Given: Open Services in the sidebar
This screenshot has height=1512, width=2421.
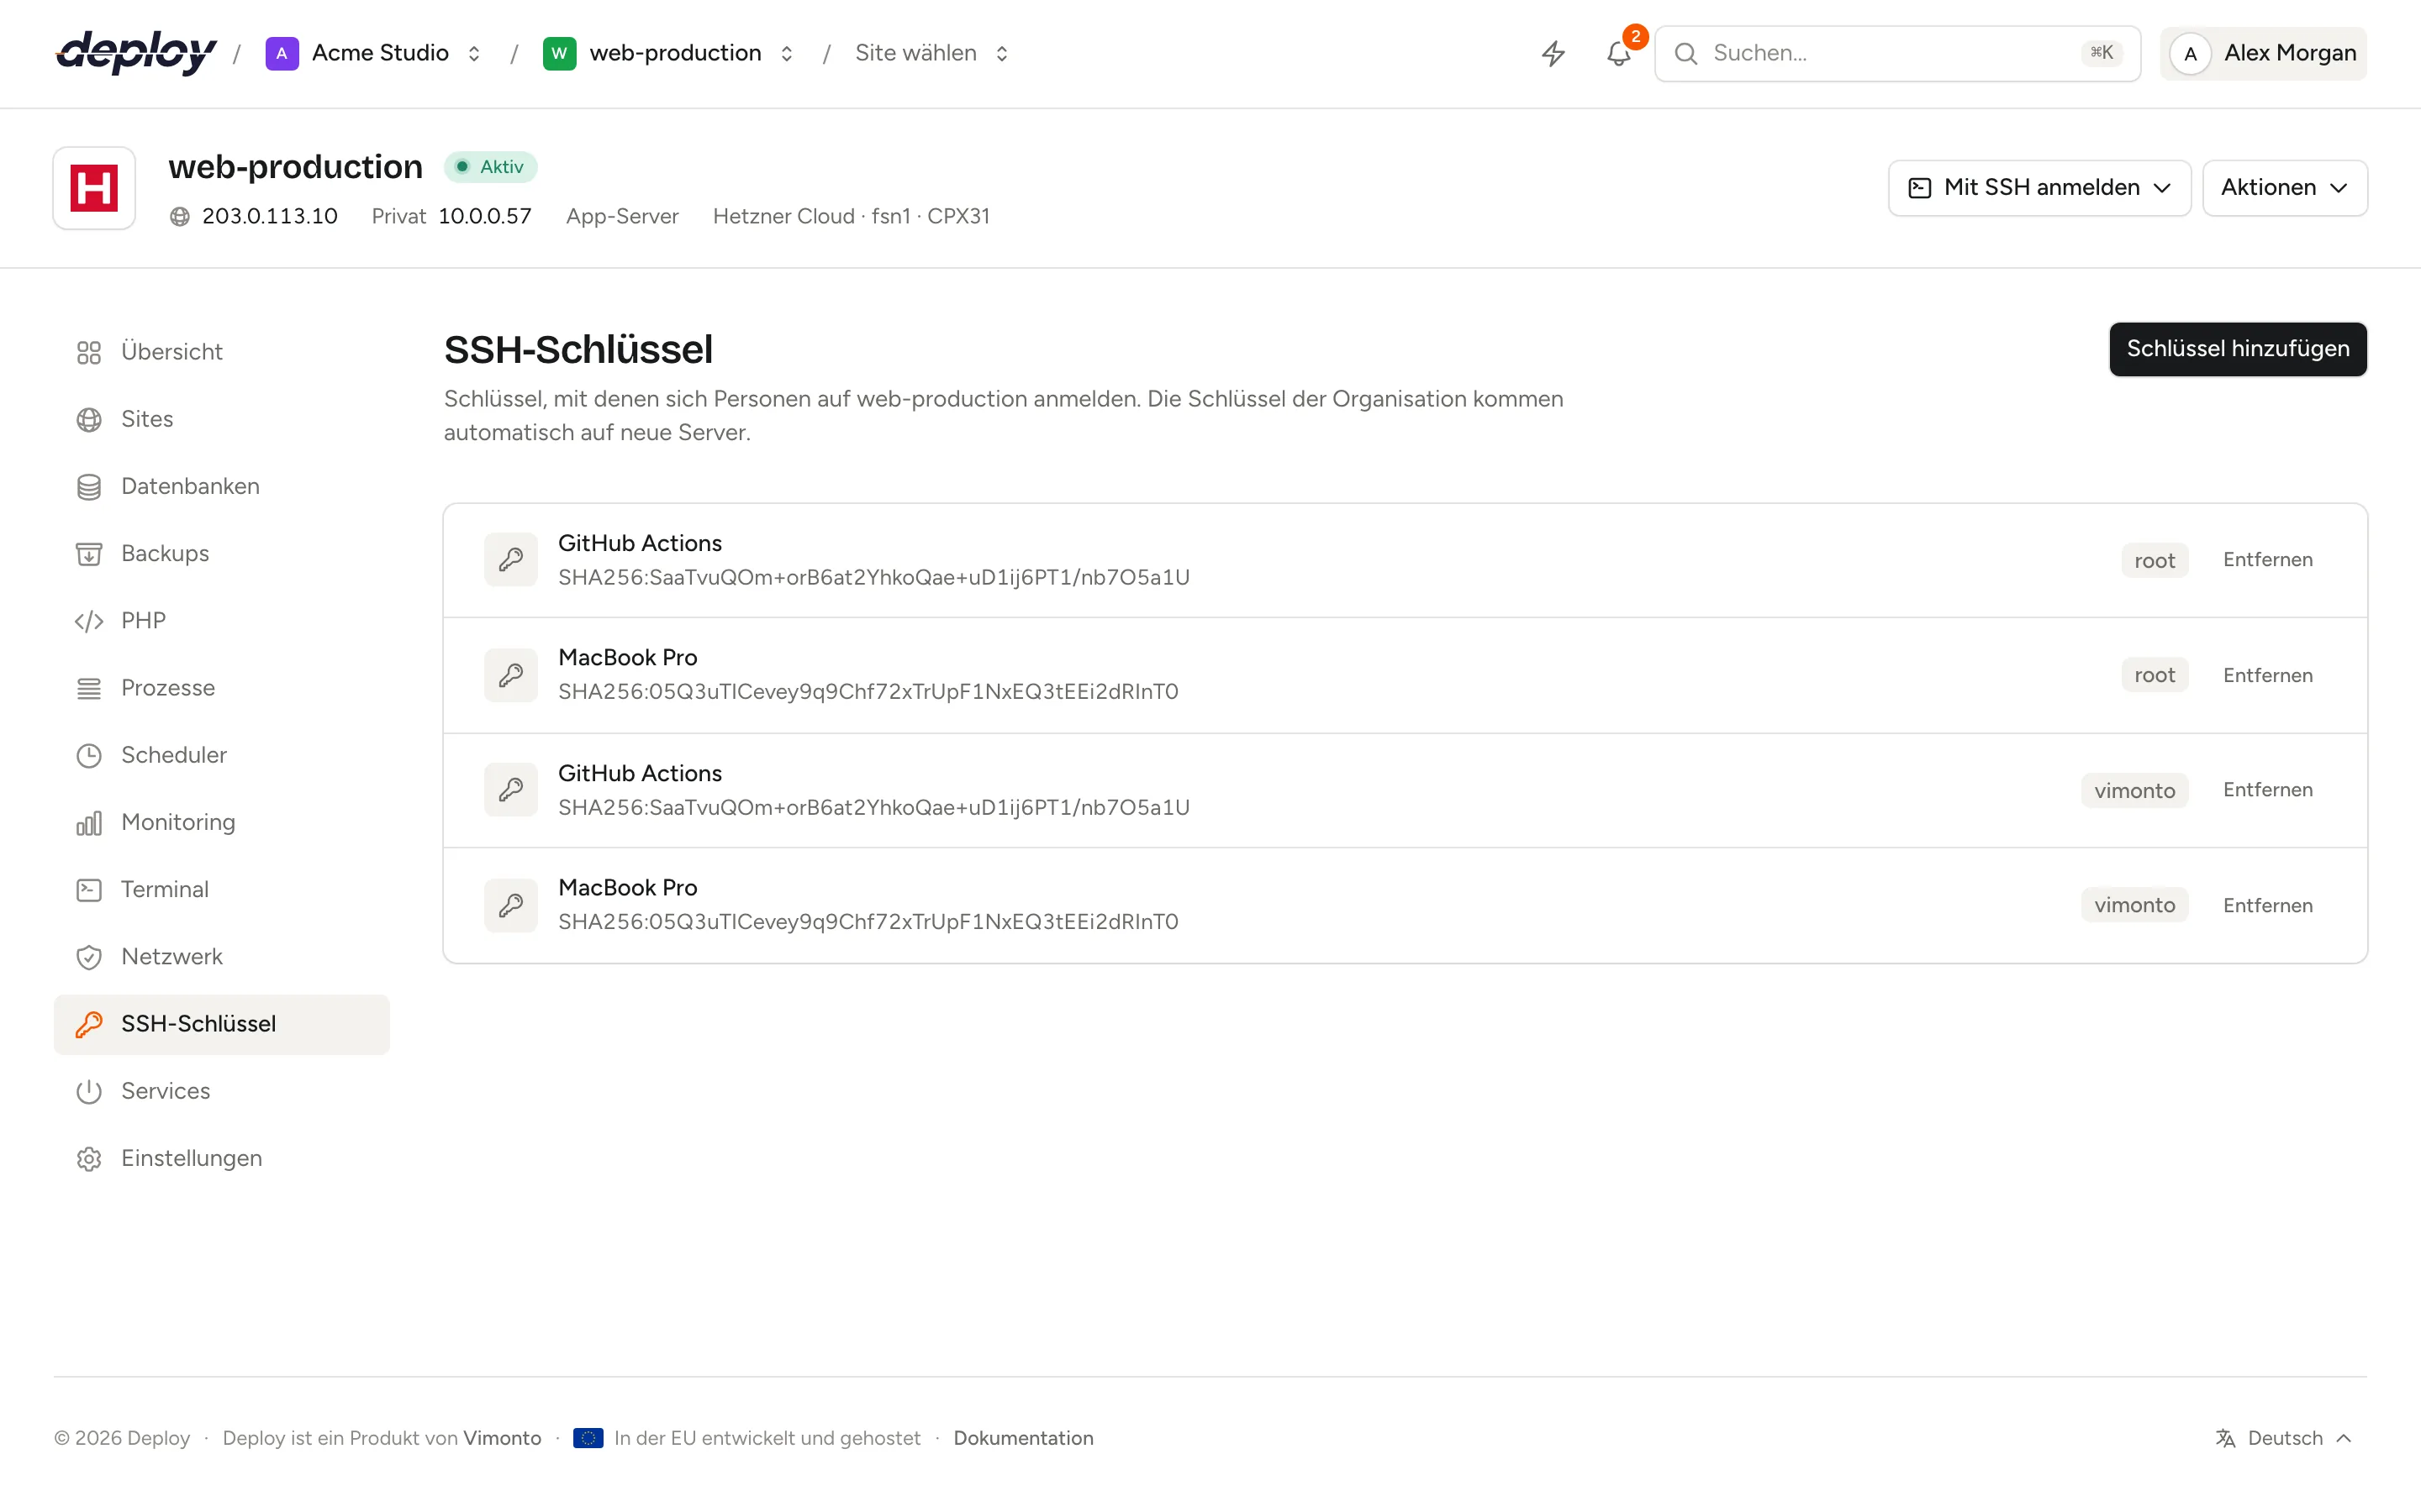Looking at the screenshot, I should [221, 1091].
